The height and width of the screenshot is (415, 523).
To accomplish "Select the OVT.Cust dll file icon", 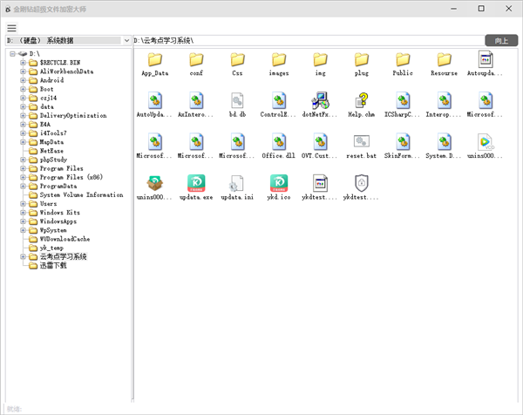I will point(320,142).
